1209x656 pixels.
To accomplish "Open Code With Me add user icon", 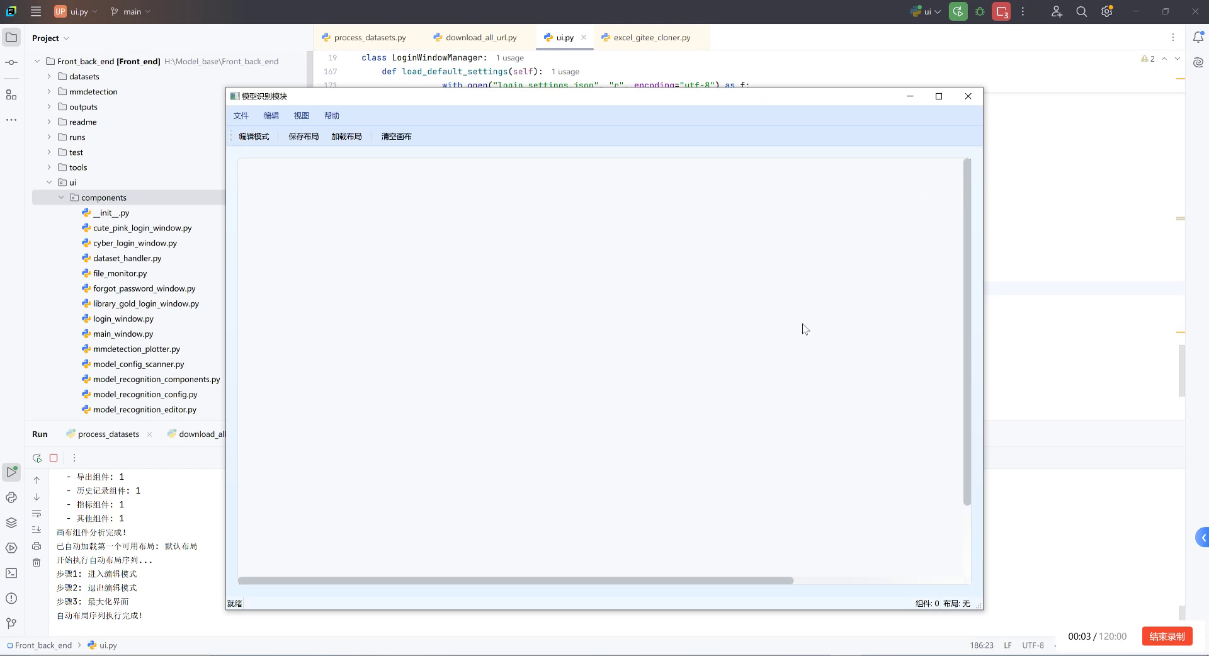I will [1057, 11].
